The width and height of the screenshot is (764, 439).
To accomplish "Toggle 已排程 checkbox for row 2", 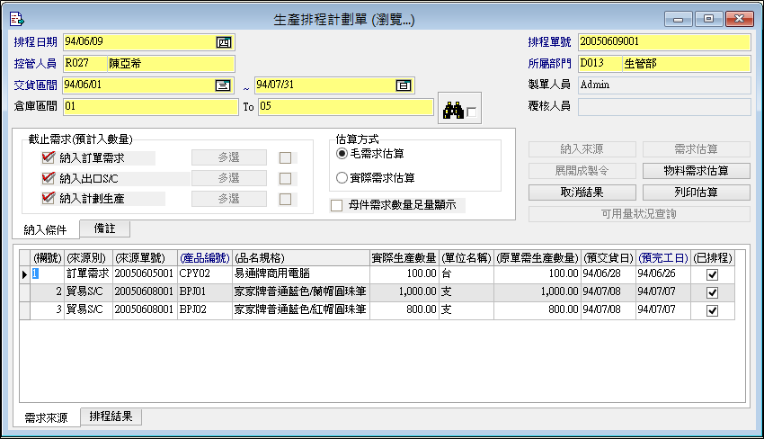I will point(712,292).
